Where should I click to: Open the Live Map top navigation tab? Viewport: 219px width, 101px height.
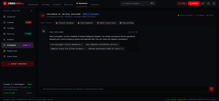click(45, 5)
